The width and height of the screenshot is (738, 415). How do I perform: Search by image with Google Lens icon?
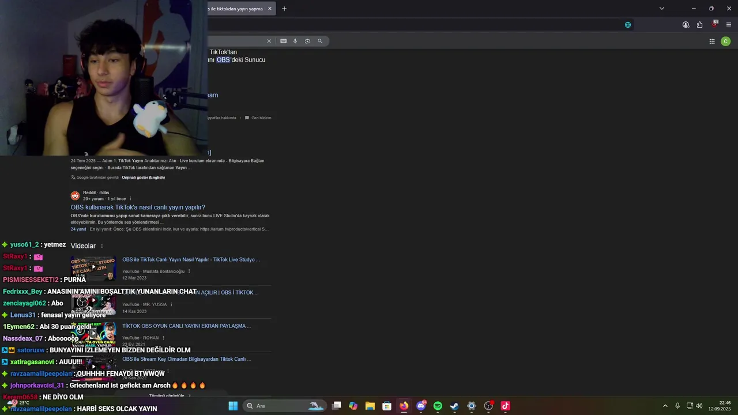pyautogui.click(x=307, y=41)
